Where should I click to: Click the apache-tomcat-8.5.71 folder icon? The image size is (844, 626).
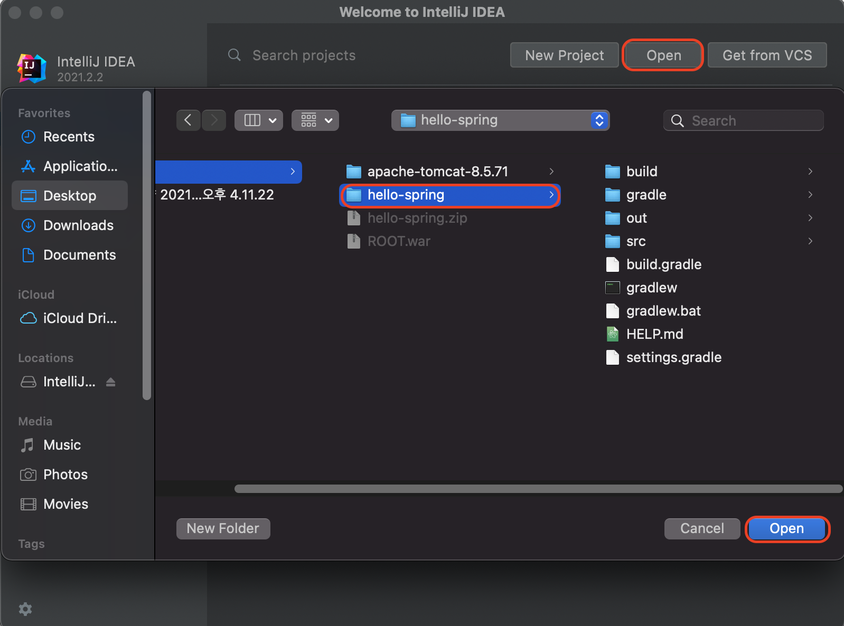click(x=354, y=172)
